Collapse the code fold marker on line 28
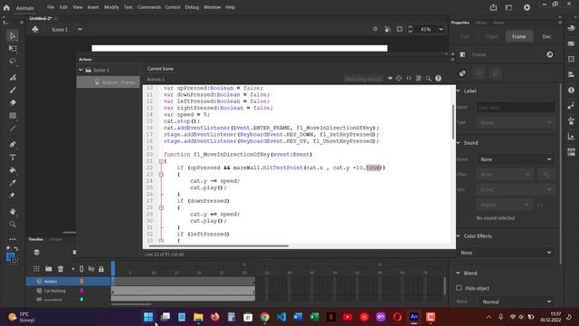The width and height of the screenshot is (579, 326). [161, 207]
